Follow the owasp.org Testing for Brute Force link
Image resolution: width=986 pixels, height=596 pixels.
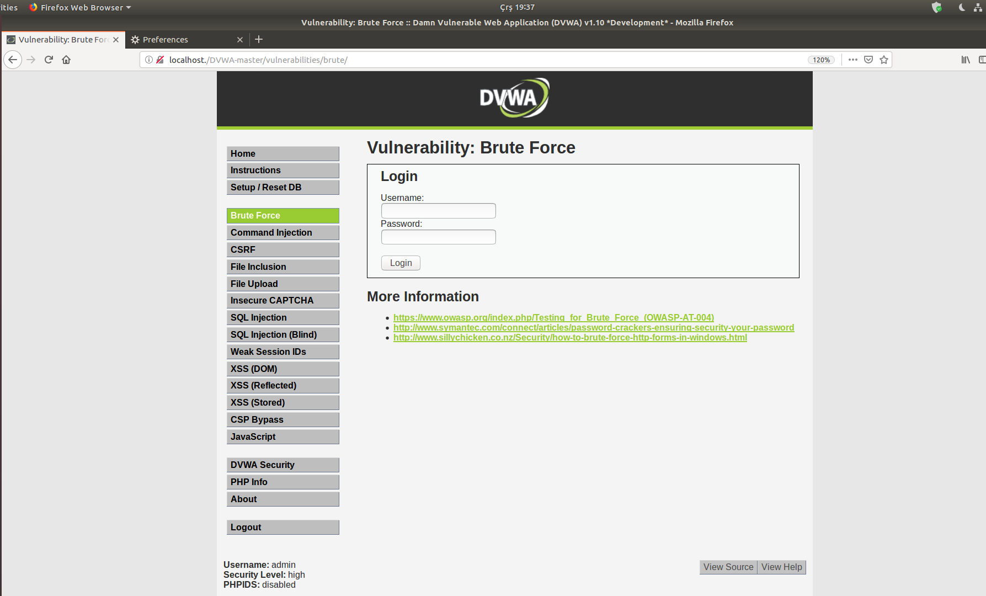(553, 317)
